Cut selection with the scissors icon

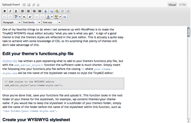[x=46, y=11]
